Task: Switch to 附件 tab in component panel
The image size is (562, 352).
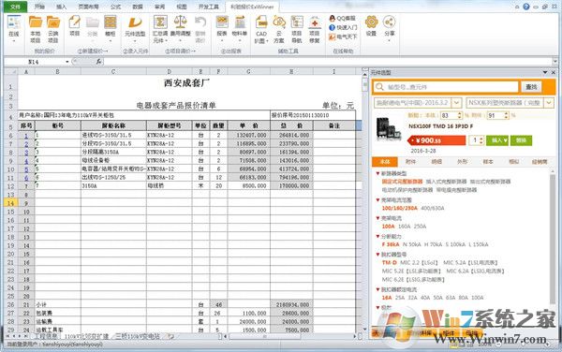Action: (410, 162)
